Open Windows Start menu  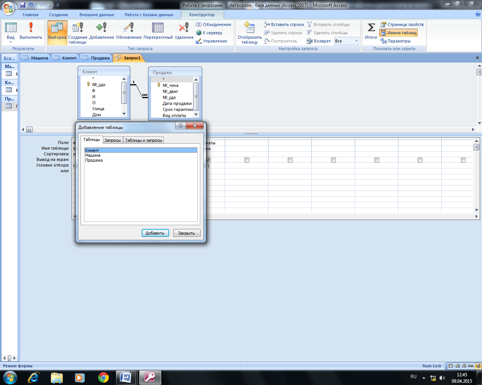(9, 377)
